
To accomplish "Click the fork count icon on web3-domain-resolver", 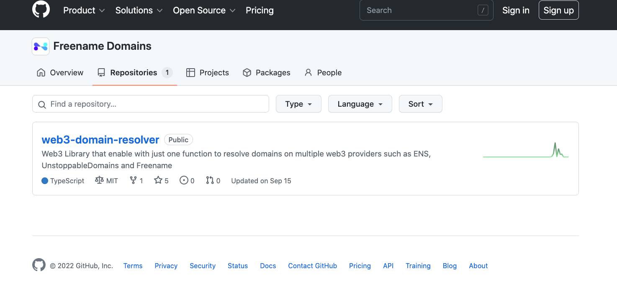I will (x=133, y=180).
